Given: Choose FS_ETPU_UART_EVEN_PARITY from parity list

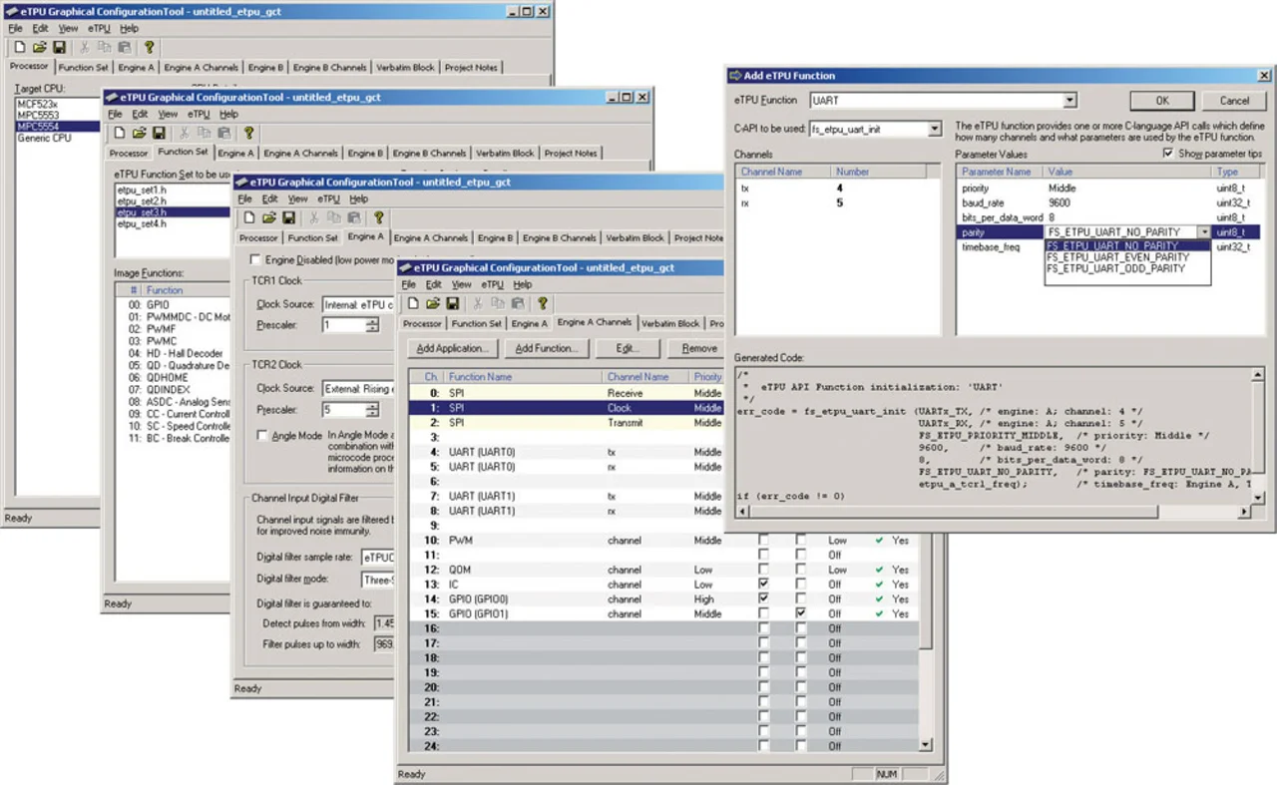Looking at the screenshot, I should [x=1117, y=257].
